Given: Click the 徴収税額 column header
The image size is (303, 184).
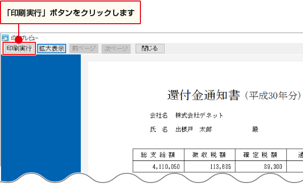Looking at the screenshot, I should (x=209, y=155).
